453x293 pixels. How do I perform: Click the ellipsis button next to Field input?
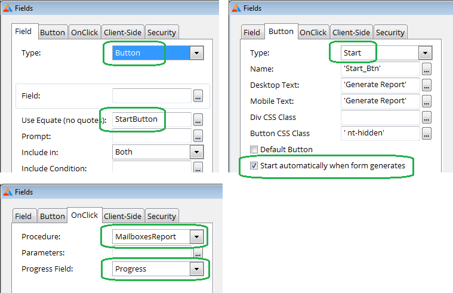coord(198,95)
